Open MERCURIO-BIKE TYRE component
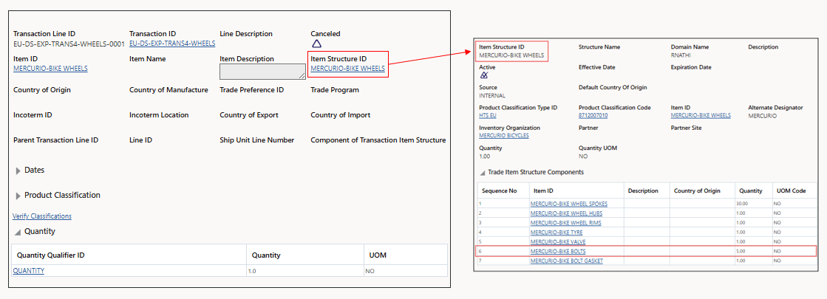 [555, 232]
